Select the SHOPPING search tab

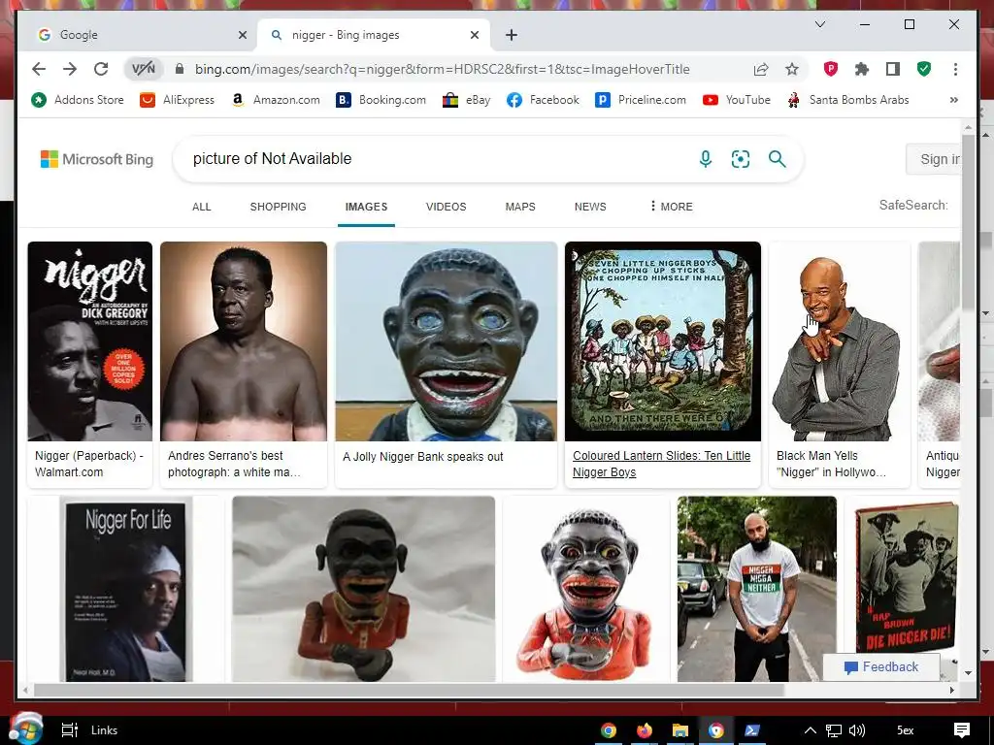(278, 207)
